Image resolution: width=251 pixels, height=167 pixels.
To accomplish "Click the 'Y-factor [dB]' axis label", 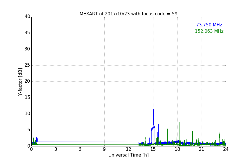I will coord(20,82).
